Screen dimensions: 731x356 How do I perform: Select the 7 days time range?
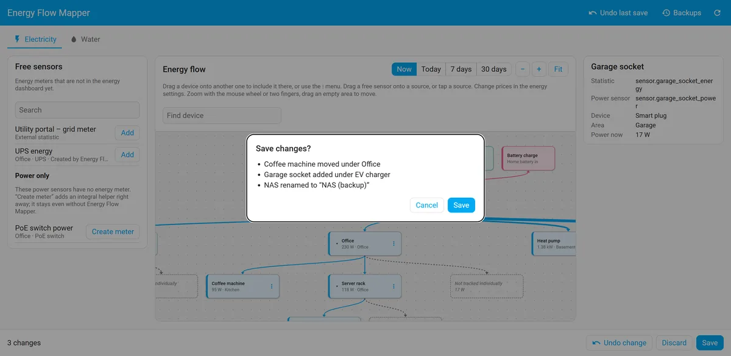[461, 69]
